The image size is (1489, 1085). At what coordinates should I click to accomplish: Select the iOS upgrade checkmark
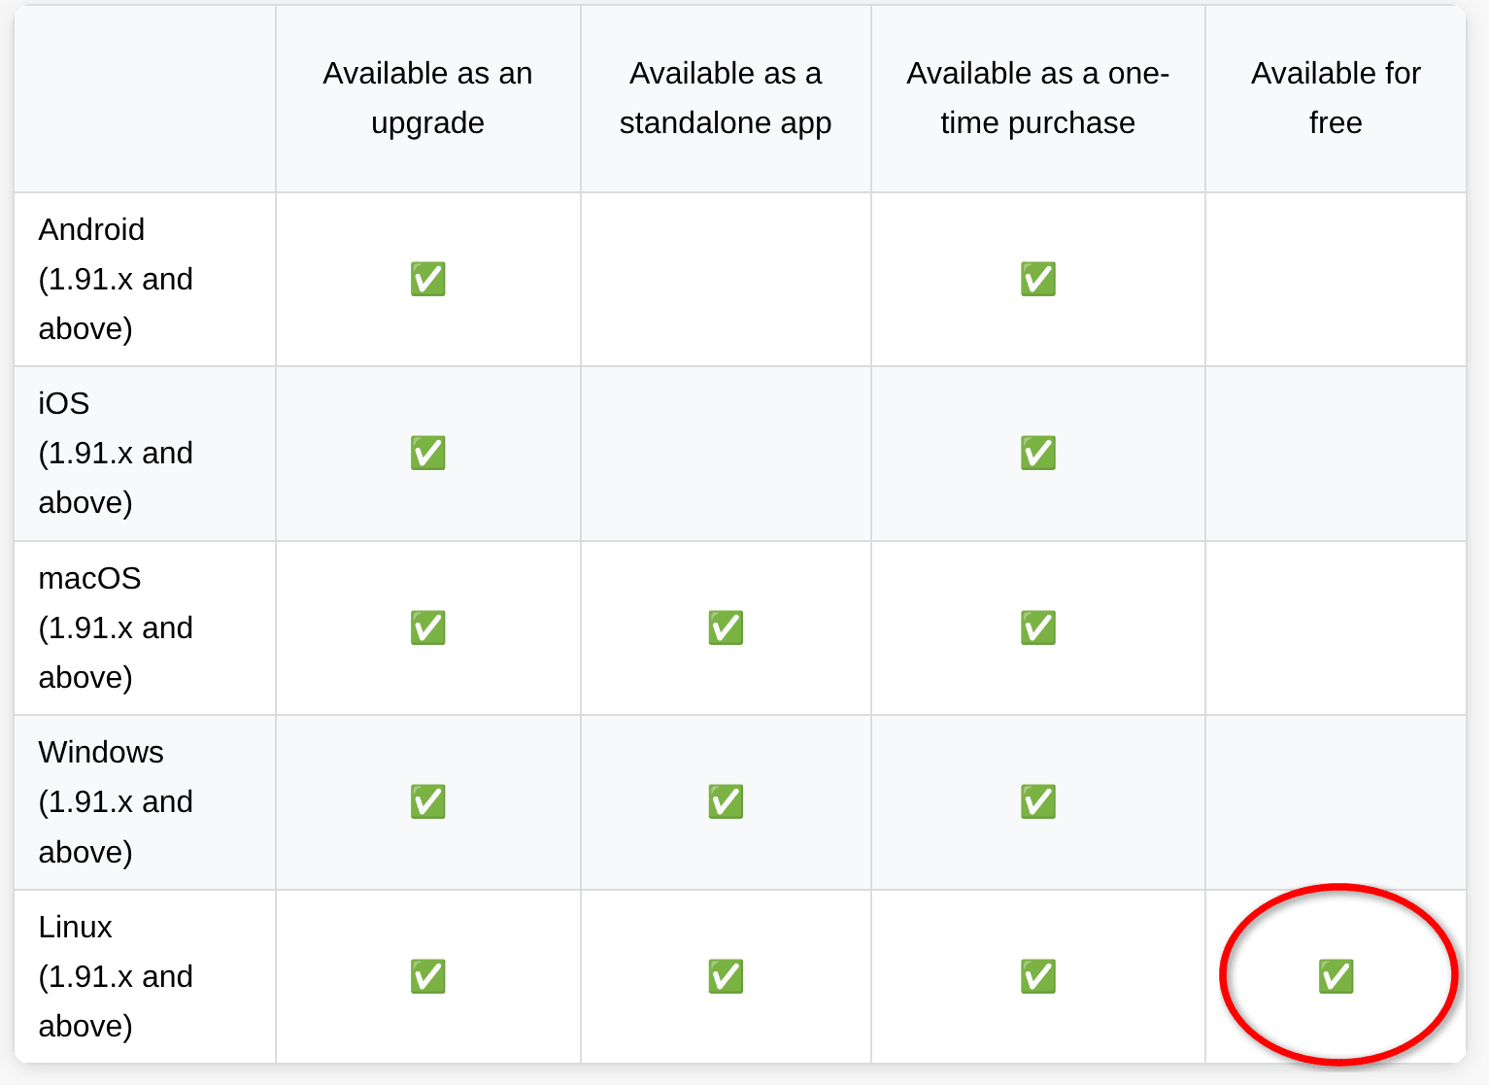pyautogui.click(x=427, y=454)
